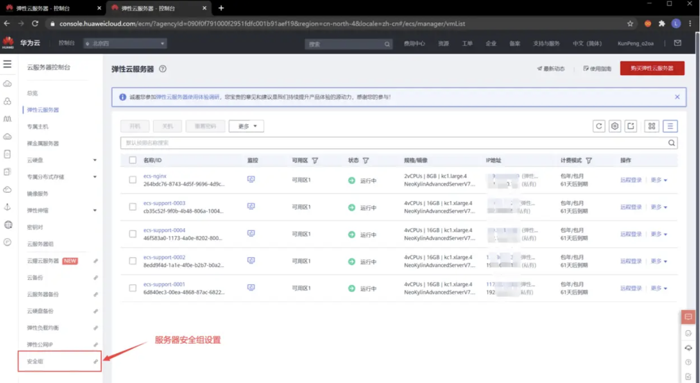
Task: Click the mail icon in top bar
Action: point(677,43)
